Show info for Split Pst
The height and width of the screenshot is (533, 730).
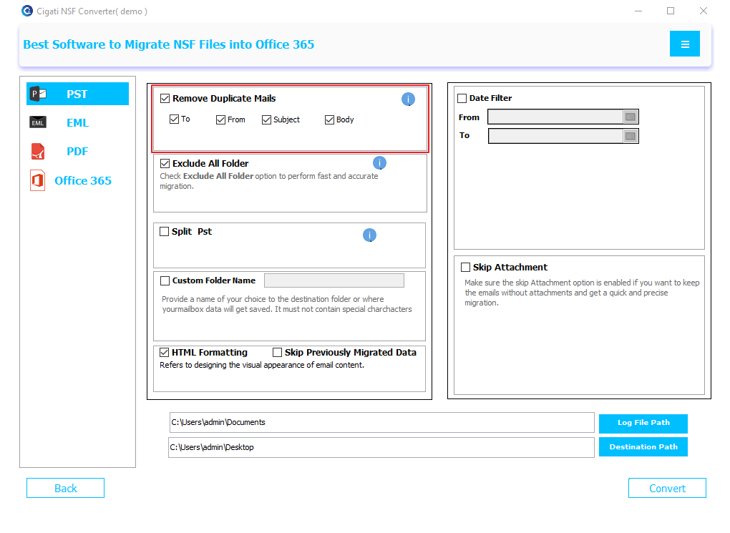(x=370, y=235)
